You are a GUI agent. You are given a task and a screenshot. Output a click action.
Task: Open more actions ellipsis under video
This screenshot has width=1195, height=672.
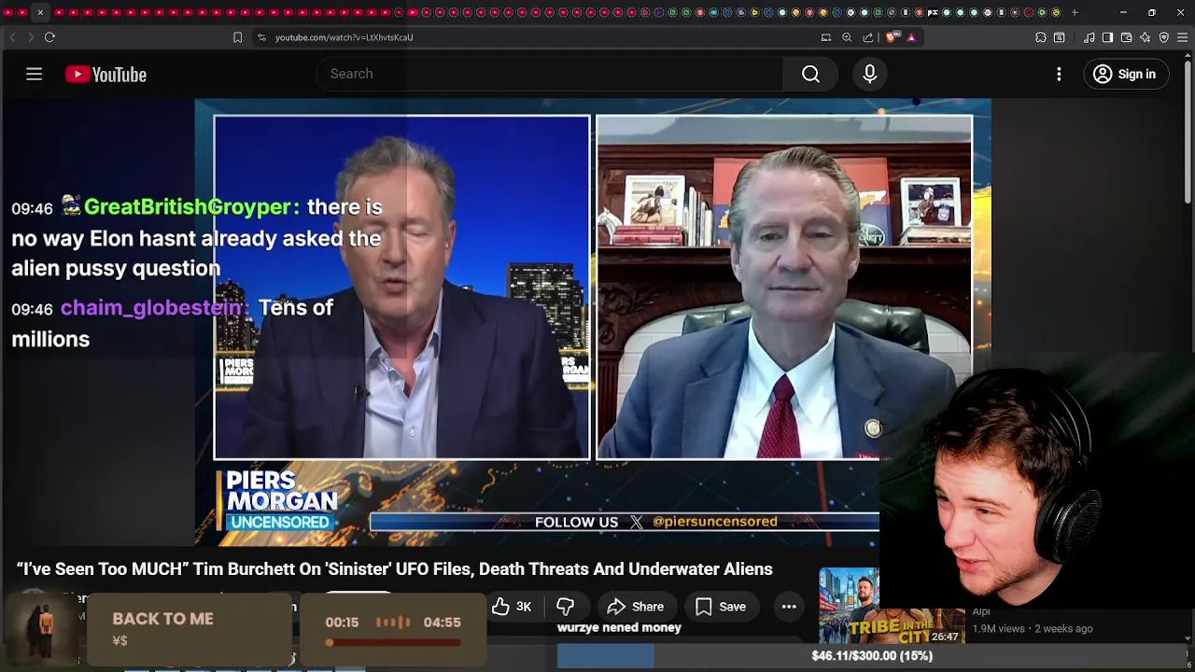(789, 607)
